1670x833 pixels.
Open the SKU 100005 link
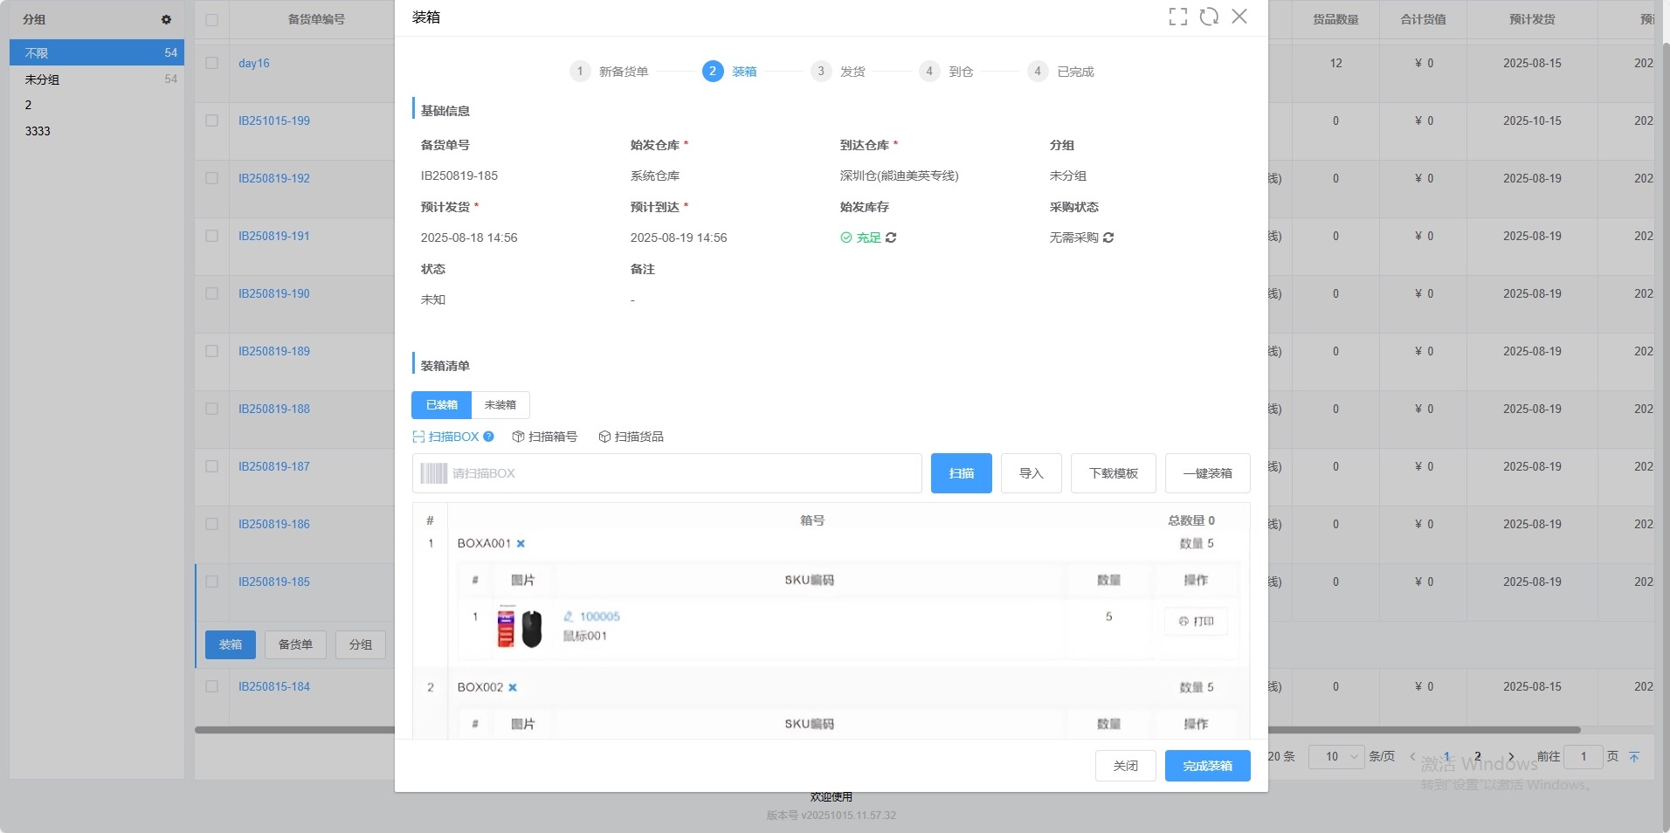click(599, 616)
